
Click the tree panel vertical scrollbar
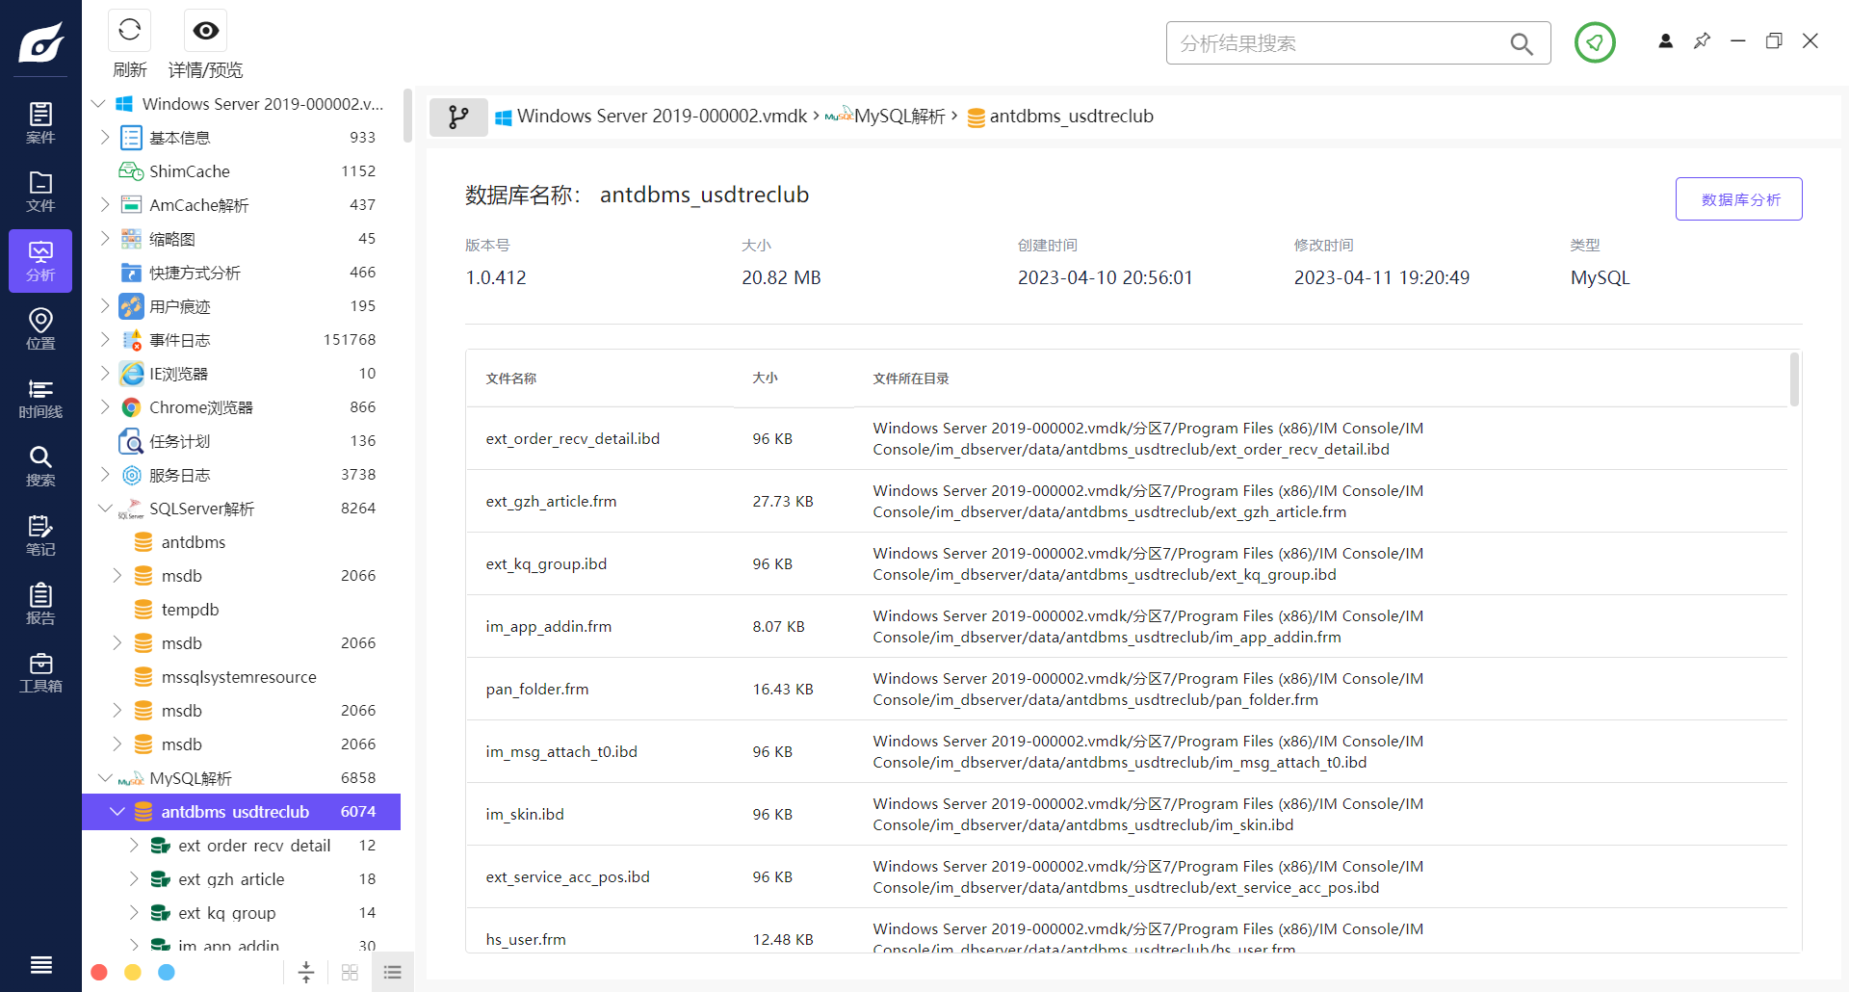(407, 116)
